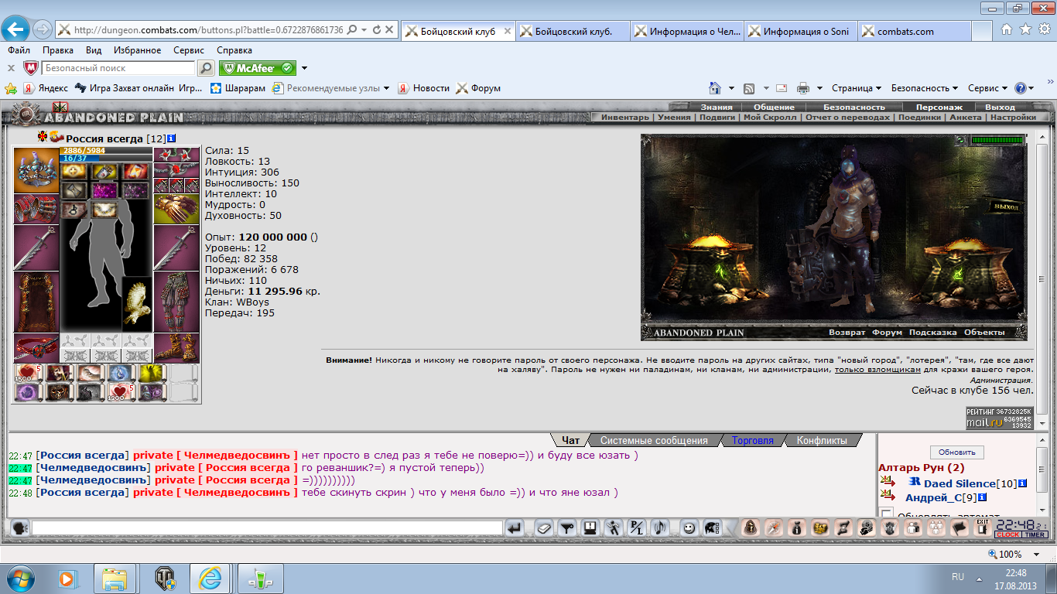Image resolution: width=1057 pixels, height=594 pixels.
Task: Open the Сервис dropdown in command bar
Action: pyautogui.click(x=988, y=88)
